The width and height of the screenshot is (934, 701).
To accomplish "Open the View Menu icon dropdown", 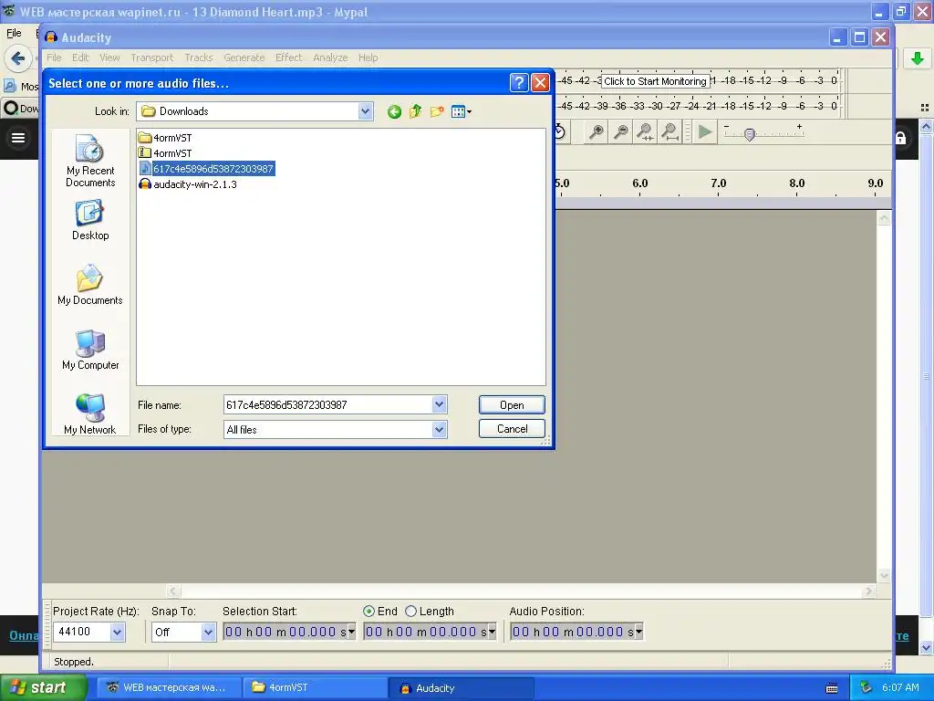I will [461, 111].
